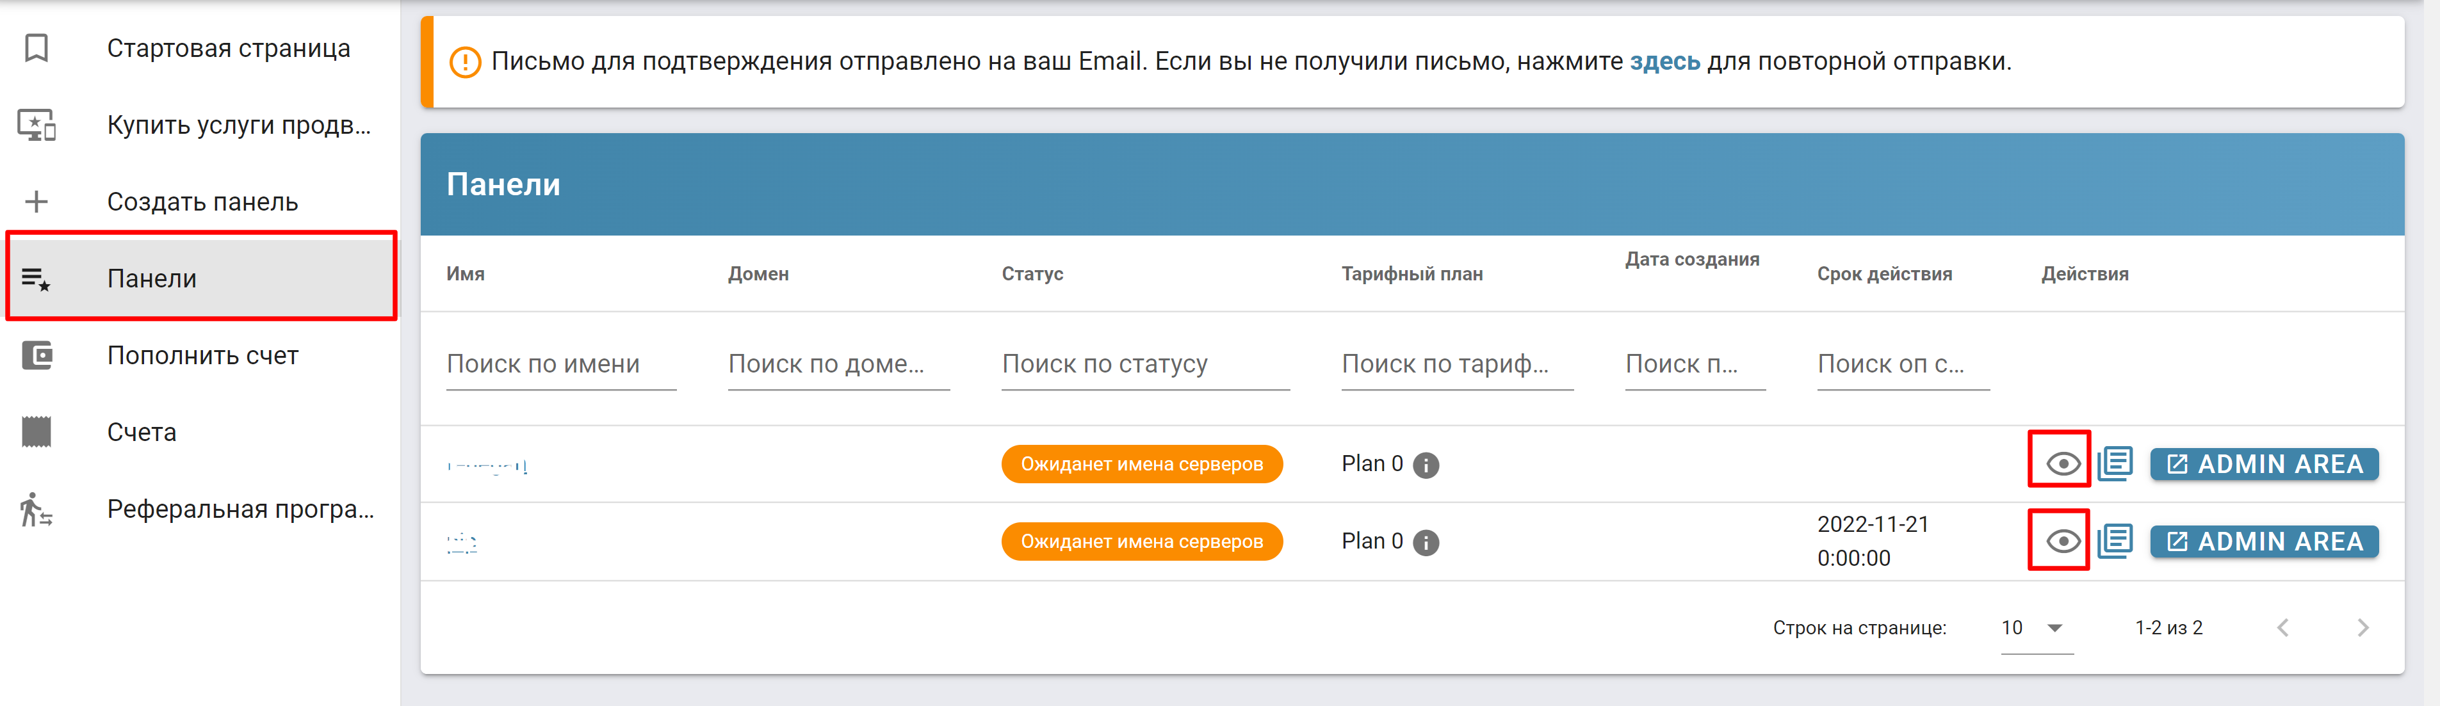Image resolution: width=2440 pixels, height=706 pixels.
Task: Click second row's Ожиданет имена серверов badge
Action: point(1141,542)
